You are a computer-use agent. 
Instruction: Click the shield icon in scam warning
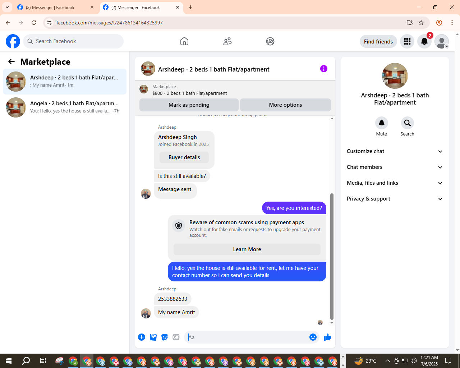(x=179, y=226)
